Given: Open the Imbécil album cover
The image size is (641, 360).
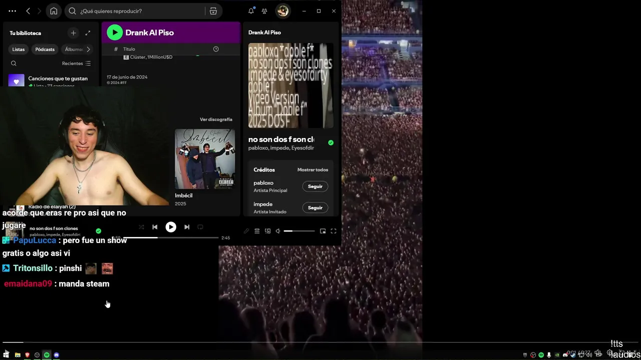Looking at the screenshot, I should click(205, 159).
